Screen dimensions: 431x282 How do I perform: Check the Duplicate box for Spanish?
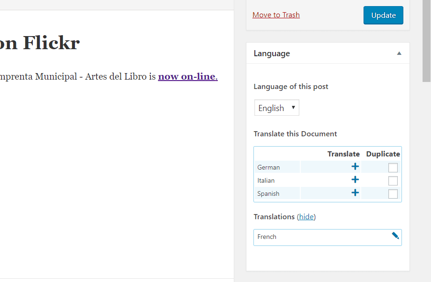click(x=393, y=194)
